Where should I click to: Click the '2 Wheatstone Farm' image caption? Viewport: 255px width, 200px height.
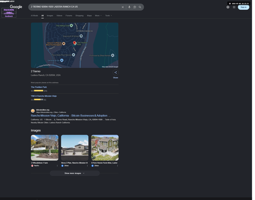pyautogui.click(x=39, y=163)
